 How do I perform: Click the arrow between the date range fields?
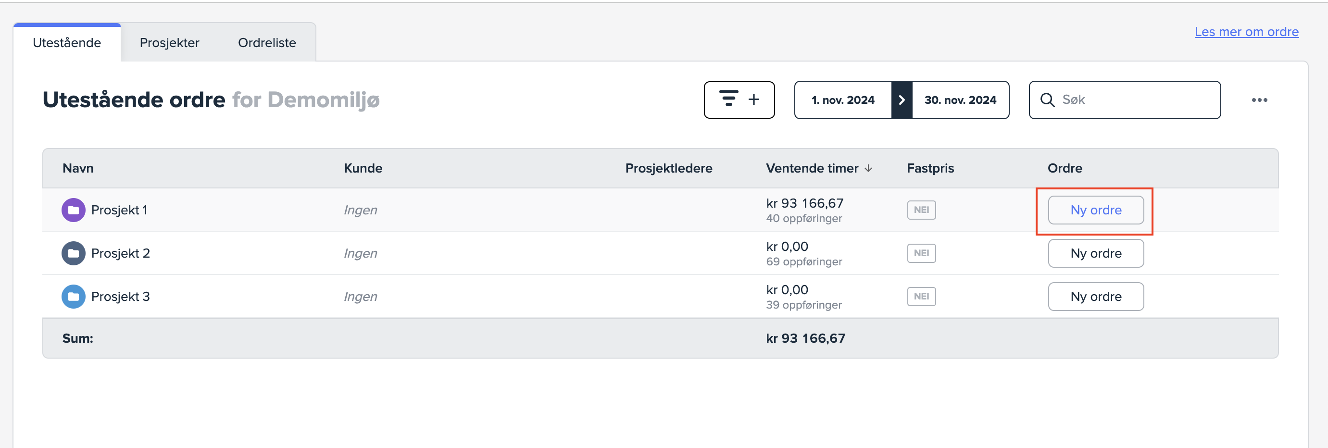[901, 100]
